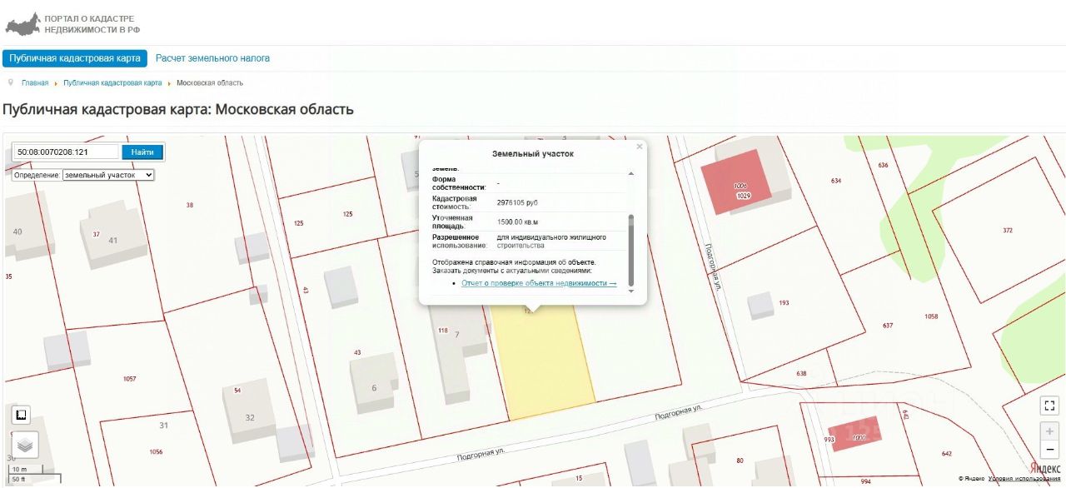This screenshot has width=1066, height=488.
Task: Click the Московская область breadcrumb text
Action: (210, 83)
